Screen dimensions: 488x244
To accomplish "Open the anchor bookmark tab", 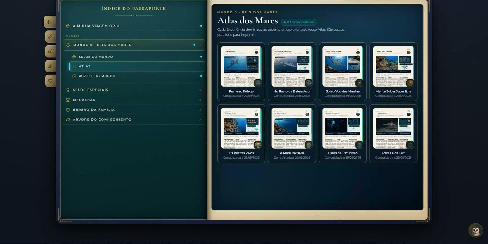I will click(x=49, y=22).
